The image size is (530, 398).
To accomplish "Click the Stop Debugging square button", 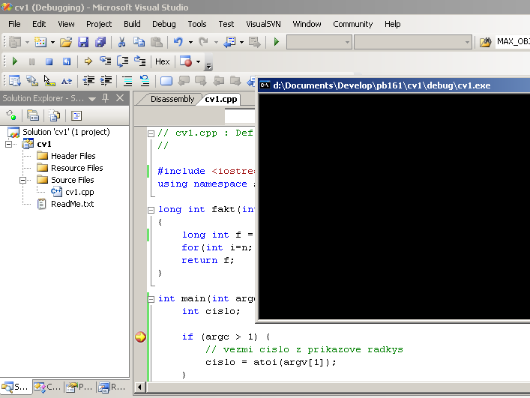I will point(49,61).
